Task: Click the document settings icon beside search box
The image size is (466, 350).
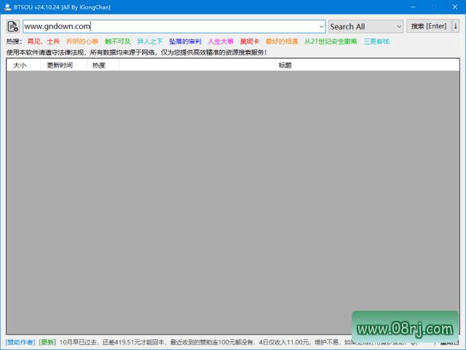Action: click(13, 26)
